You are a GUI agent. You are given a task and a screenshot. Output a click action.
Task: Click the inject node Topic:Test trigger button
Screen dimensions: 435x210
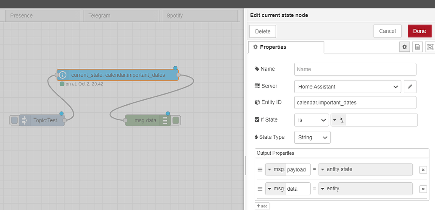14,120
